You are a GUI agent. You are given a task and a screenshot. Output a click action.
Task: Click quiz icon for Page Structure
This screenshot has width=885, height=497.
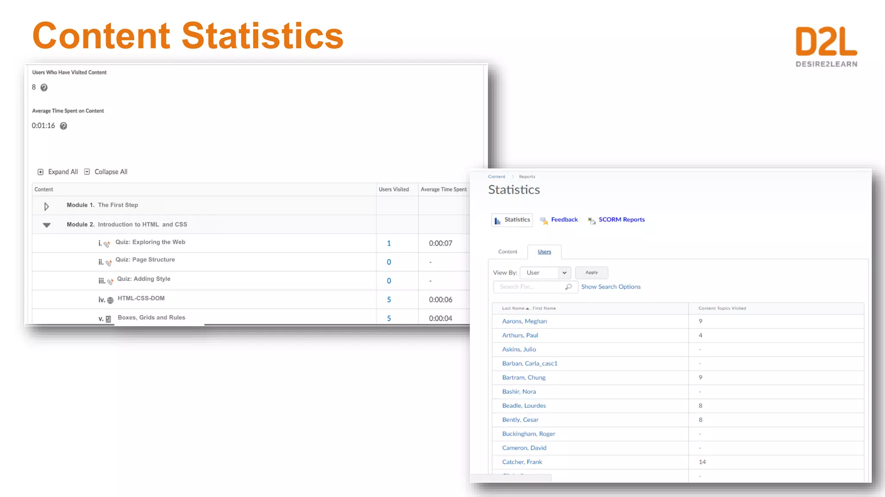click(x=108, y=263)
